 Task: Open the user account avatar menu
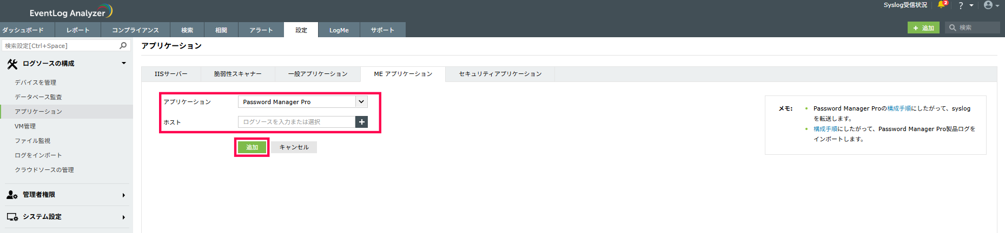coord(988,5)
